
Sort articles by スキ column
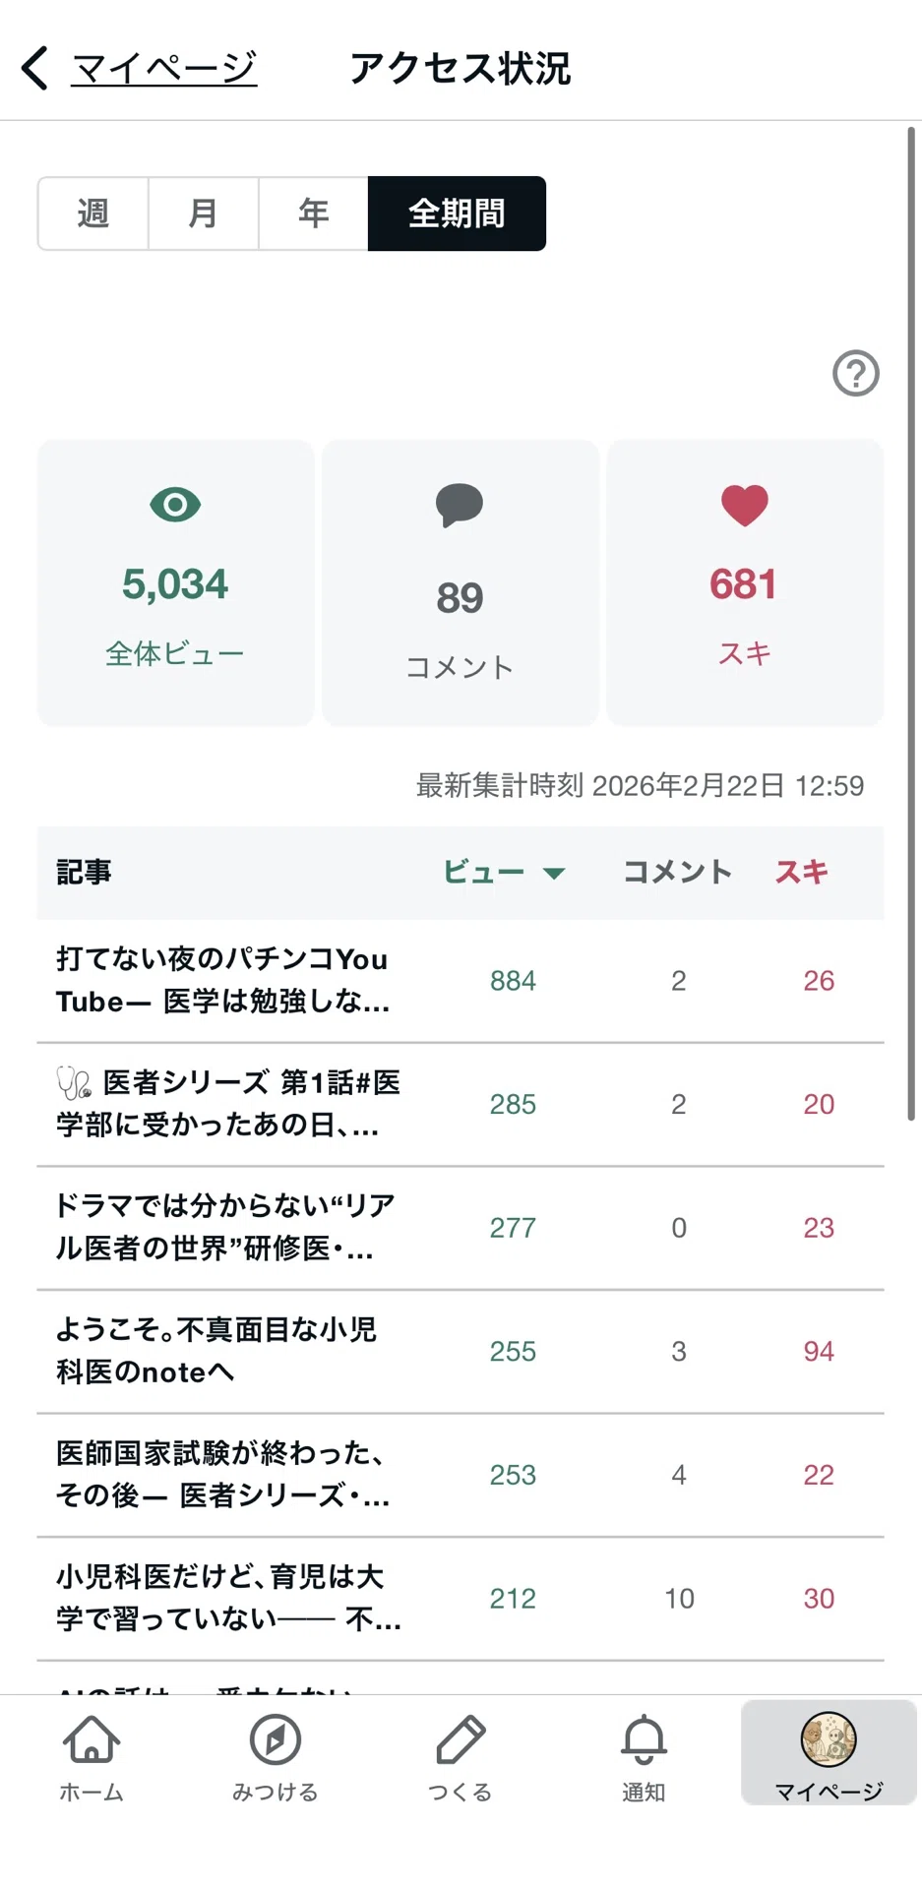(x=801, y=872)
